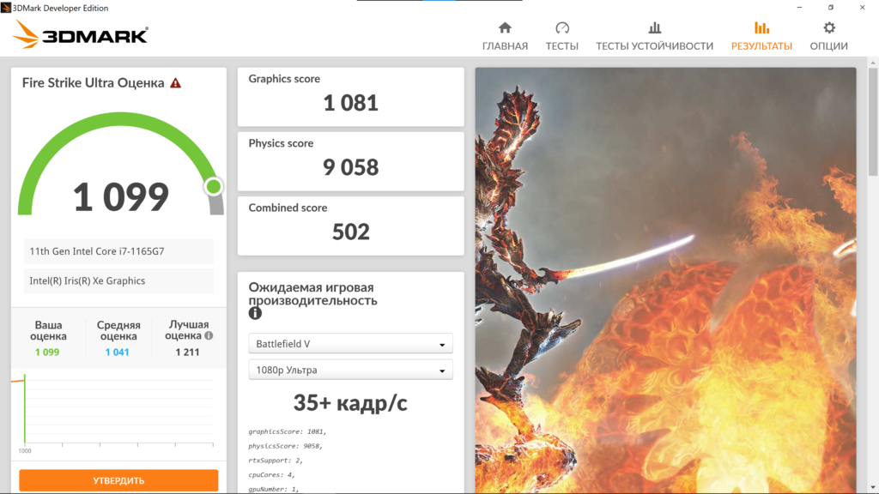Click the info icon under Ожидаемая игровая производительность

click(x=255, y=314)
